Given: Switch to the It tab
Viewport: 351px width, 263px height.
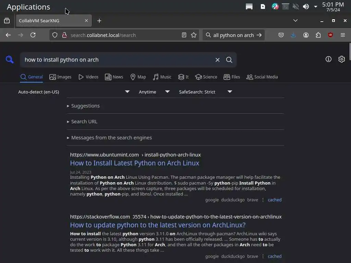Looking at the screenshot, I should (x=183, y=77).
